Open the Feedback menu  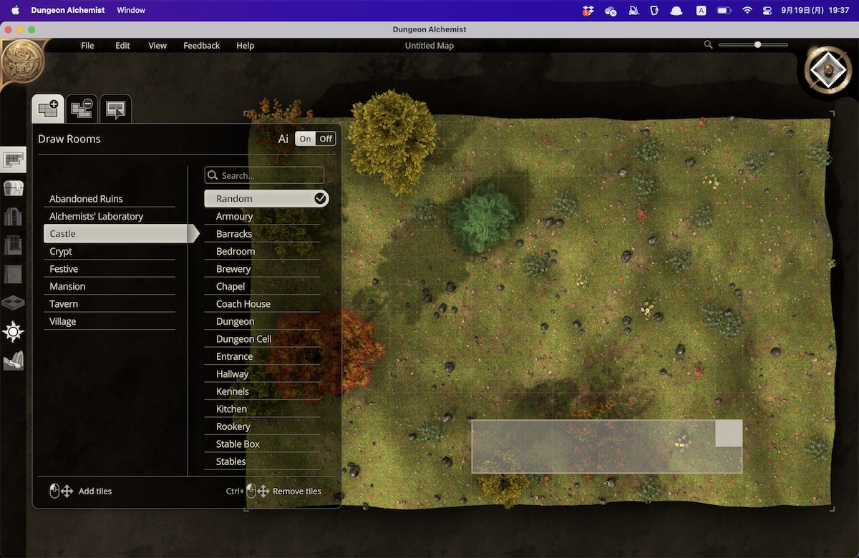coord(201,45)
